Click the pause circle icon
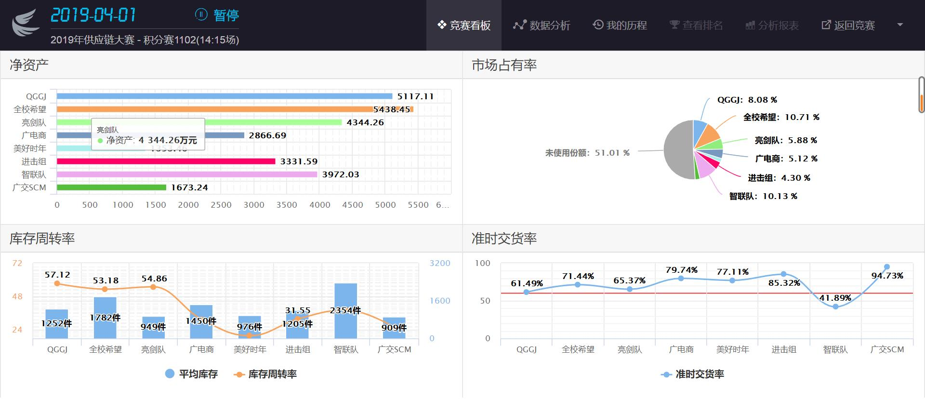Screen dimensions: 925x399 (x=201, y=14)
